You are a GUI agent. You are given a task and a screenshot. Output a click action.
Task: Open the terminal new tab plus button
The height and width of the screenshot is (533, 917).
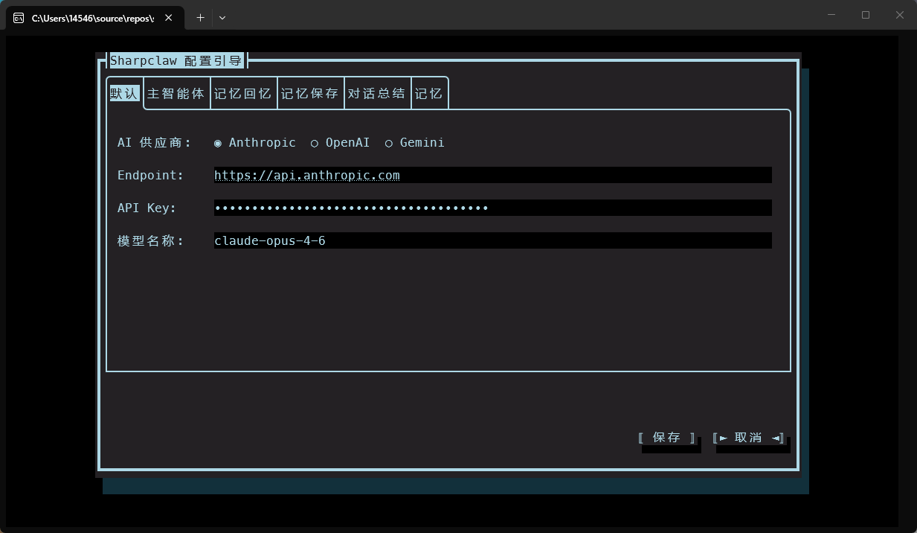[199, 17]
